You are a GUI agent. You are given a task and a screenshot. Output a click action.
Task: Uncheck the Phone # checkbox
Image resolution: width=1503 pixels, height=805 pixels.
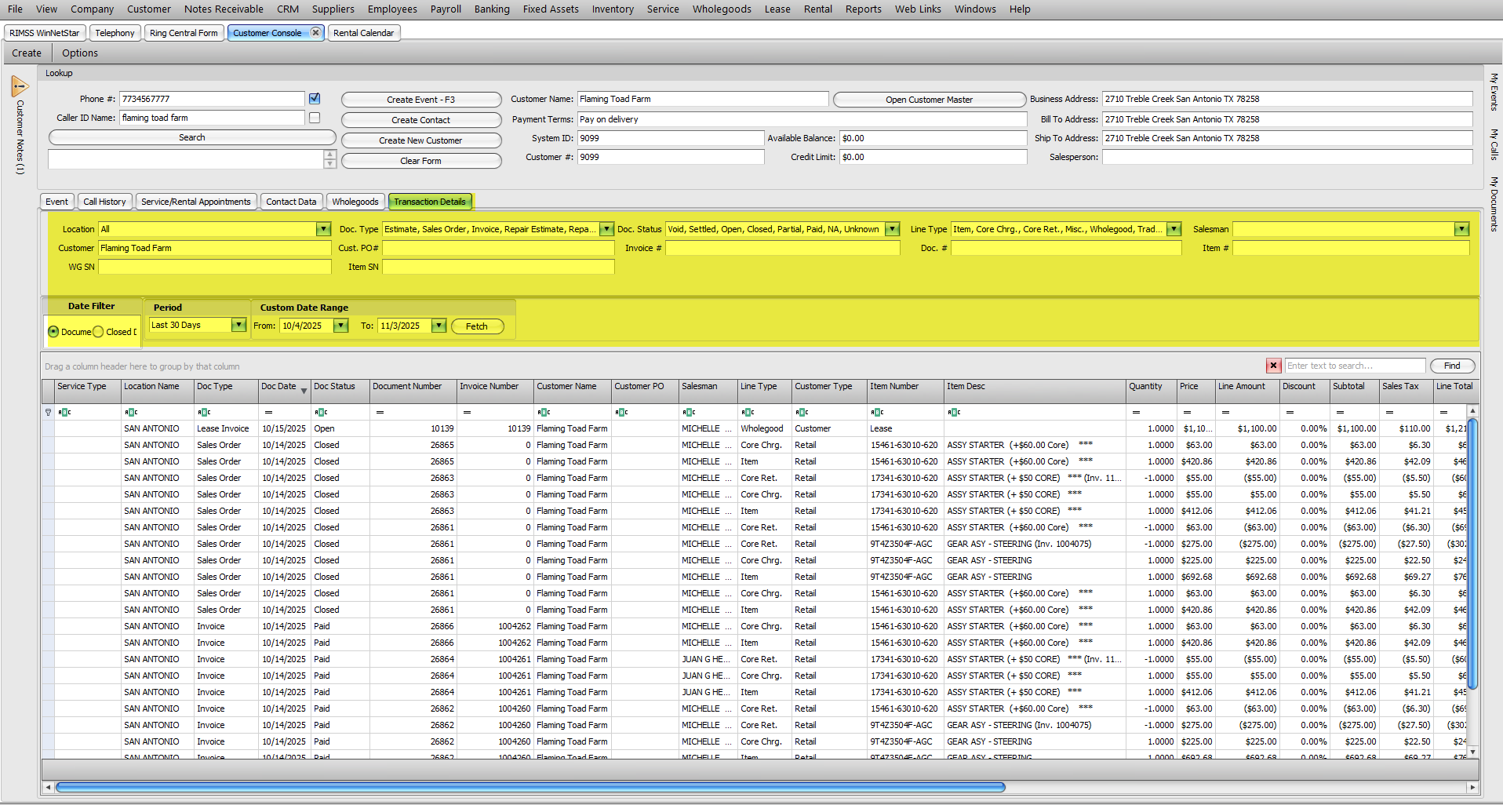pyautogui.click(x=315, y=99)
